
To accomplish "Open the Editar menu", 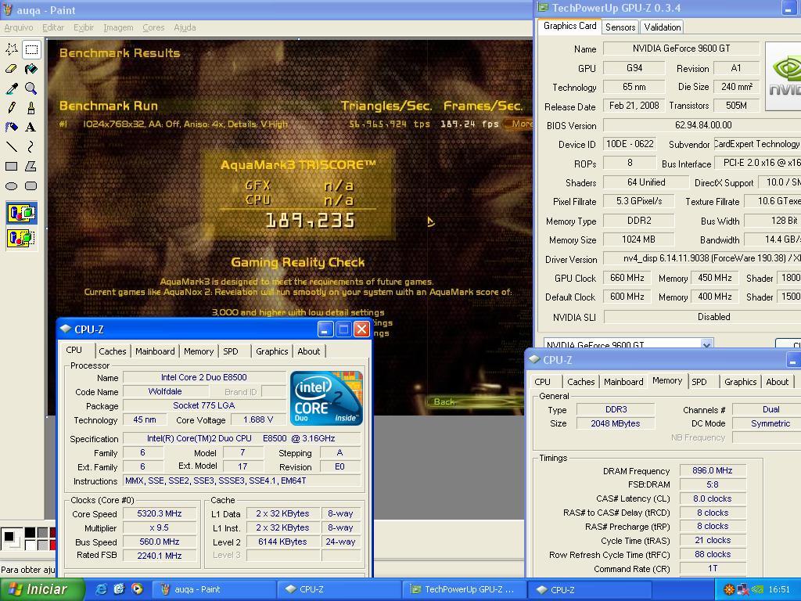I will click(x=53, y=27).
